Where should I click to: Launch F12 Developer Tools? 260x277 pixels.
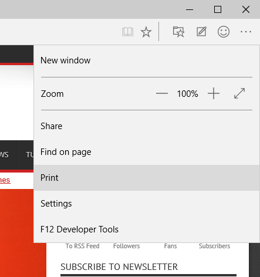click(x=147, y=229)
